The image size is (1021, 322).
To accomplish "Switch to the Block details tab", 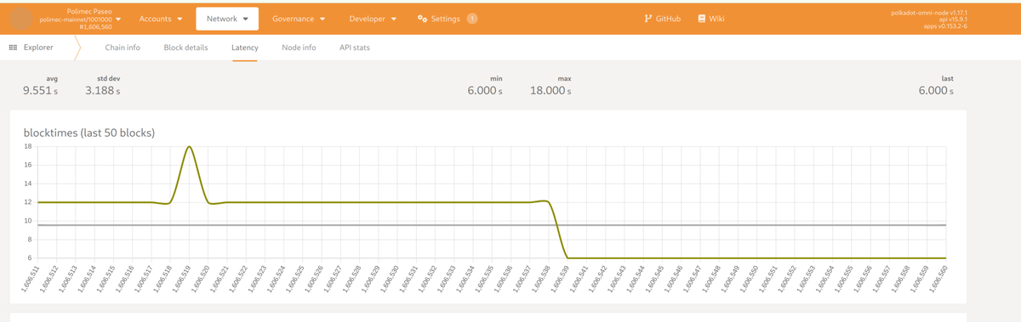I will pyautogui.click(x=185, y=48).
